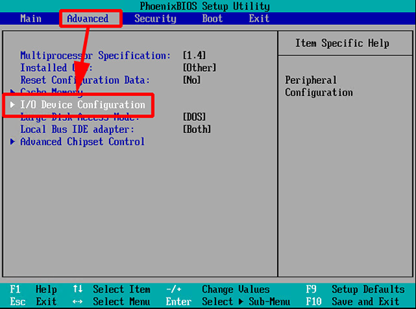Change the Multiprocessor Specification [1.4] value
Image resolution: width=416 pixels, height=309 pixels.
coord(194,55)
